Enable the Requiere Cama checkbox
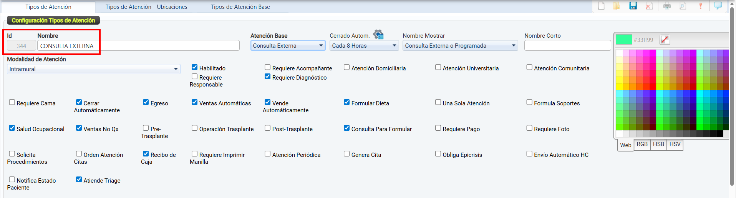736x198 pixels. pyautogui.click(x=12, y=102)
